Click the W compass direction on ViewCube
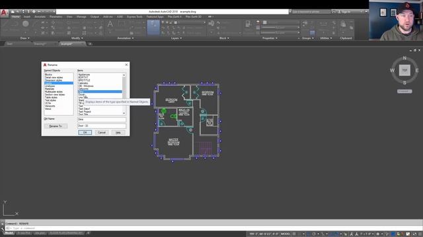This screenshot has width=423, height=237. [392, 70]
